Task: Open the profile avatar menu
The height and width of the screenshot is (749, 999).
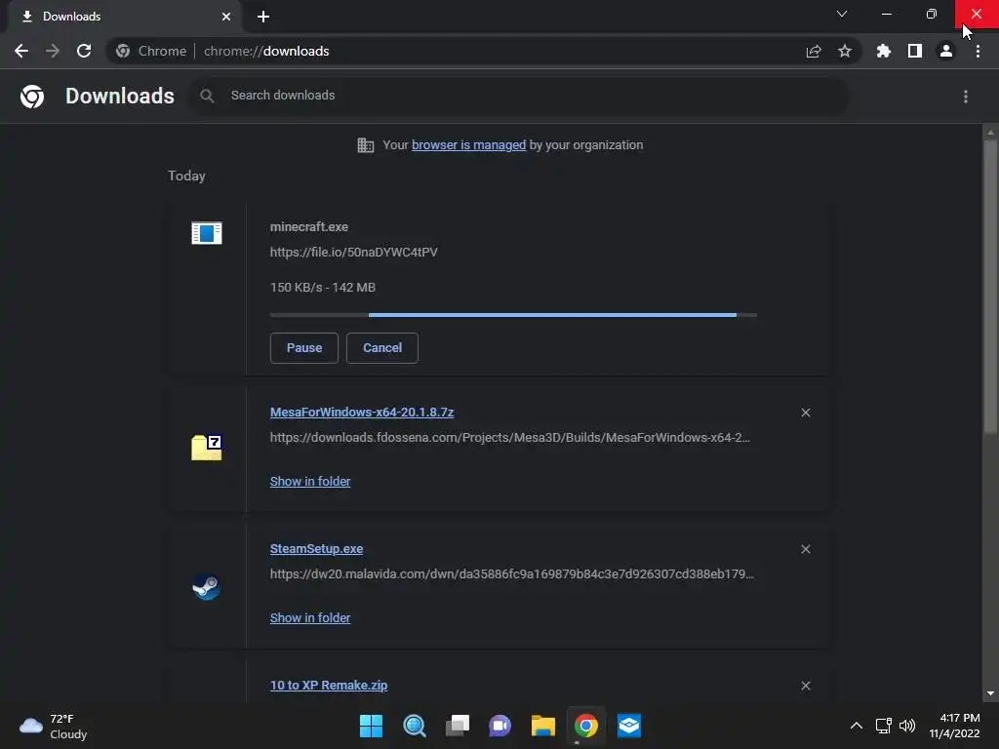Action: (946, 51)
